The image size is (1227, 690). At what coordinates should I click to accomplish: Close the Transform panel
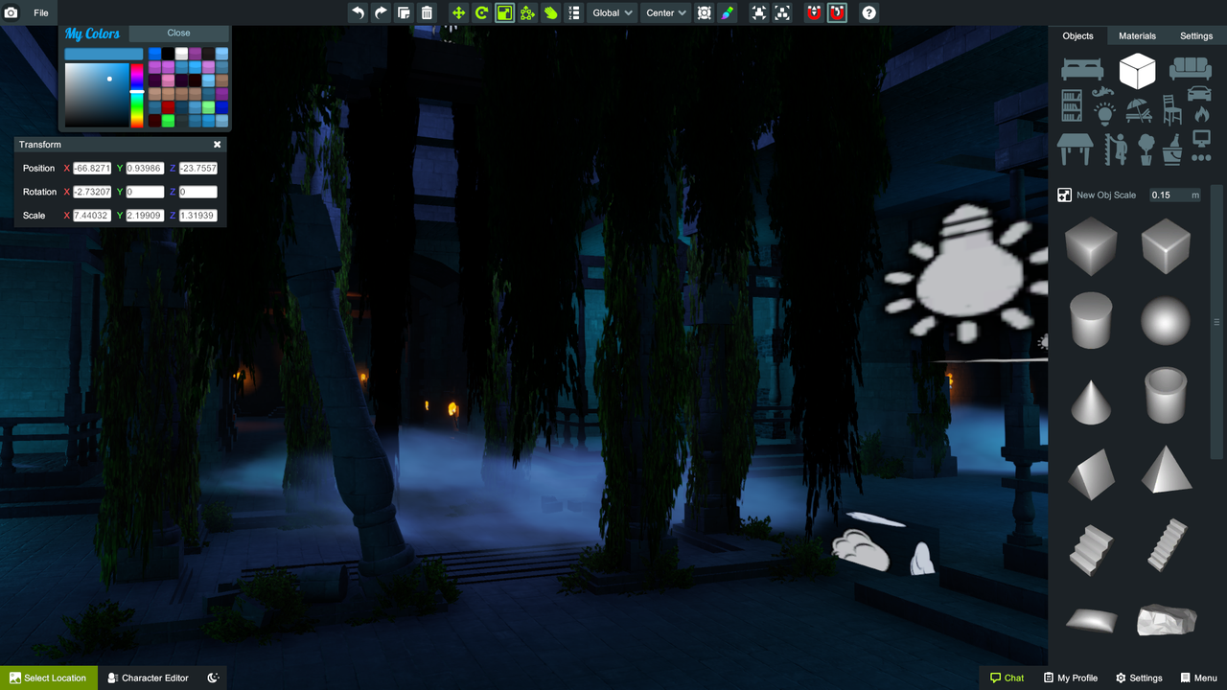[x=218, y=145]
